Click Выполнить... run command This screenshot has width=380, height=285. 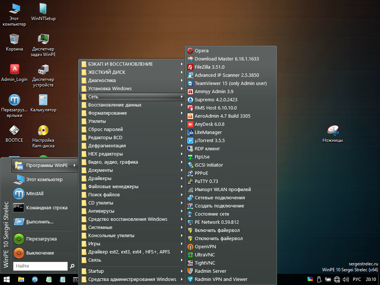pos(45,222)
